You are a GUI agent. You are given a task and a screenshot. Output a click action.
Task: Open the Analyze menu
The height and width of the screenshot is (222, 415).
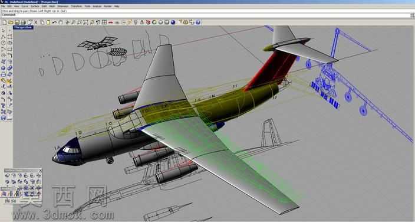point(97,6)
